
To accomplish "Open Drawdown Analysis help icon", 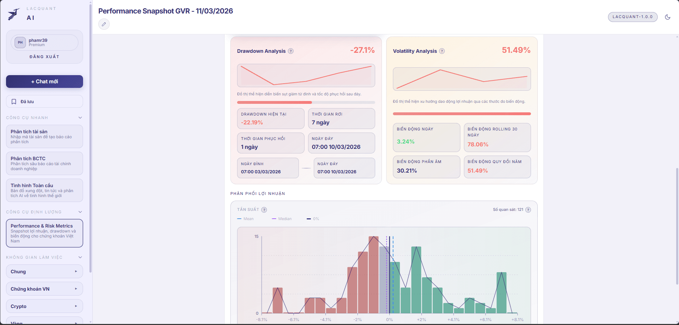I will tap(291, 51).
